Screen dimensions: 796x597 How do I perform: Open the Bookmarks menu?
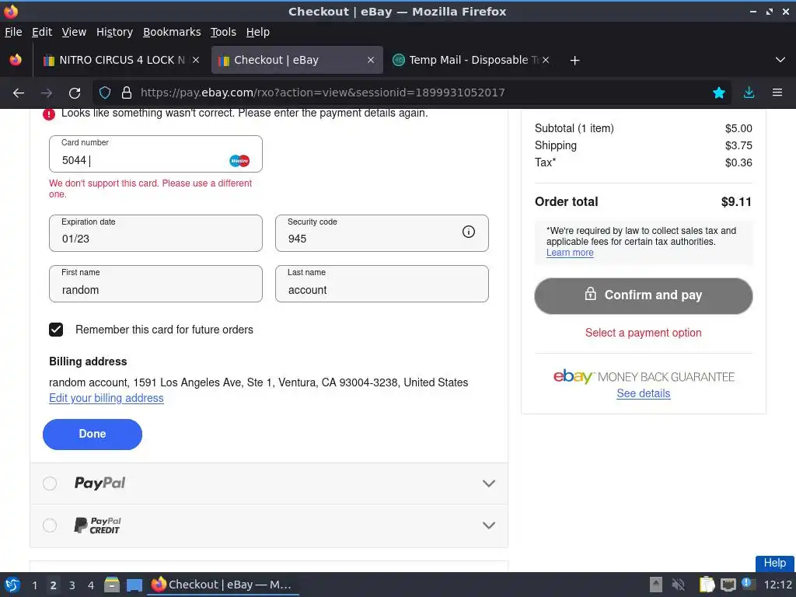pyautogui.click(x=172, y=32)
